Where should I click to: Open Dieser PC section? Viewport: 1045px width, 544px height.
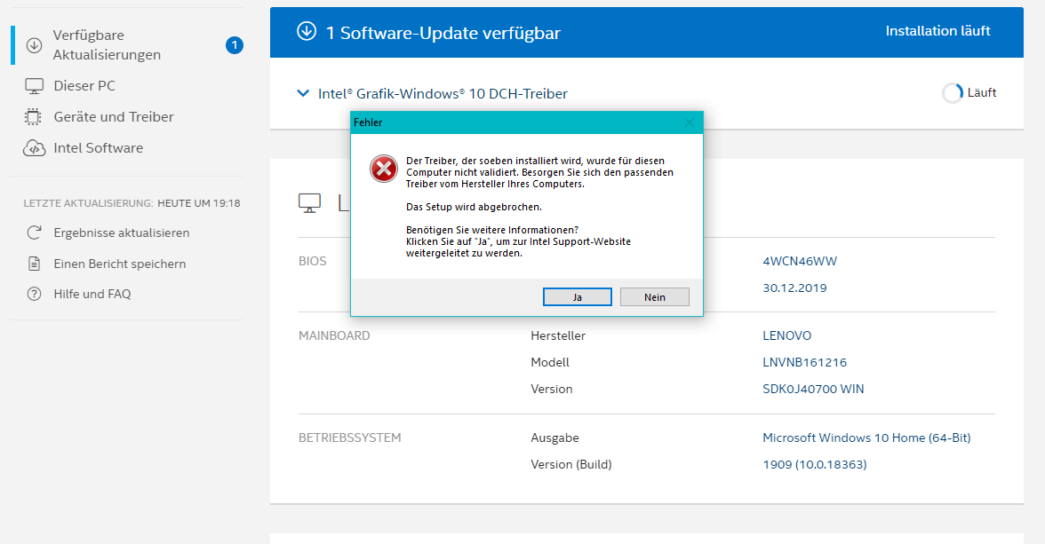point(84,86)
